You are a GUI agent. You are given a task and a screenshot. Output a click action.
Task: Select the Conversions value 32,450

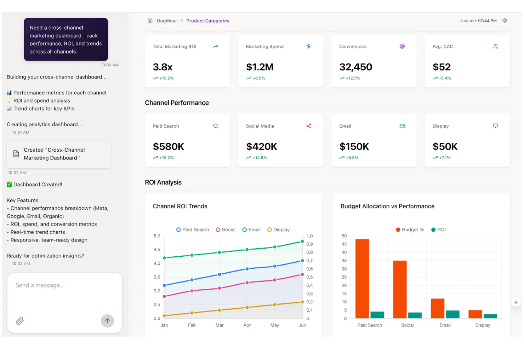pyautogui.click(x=355, y=67)
